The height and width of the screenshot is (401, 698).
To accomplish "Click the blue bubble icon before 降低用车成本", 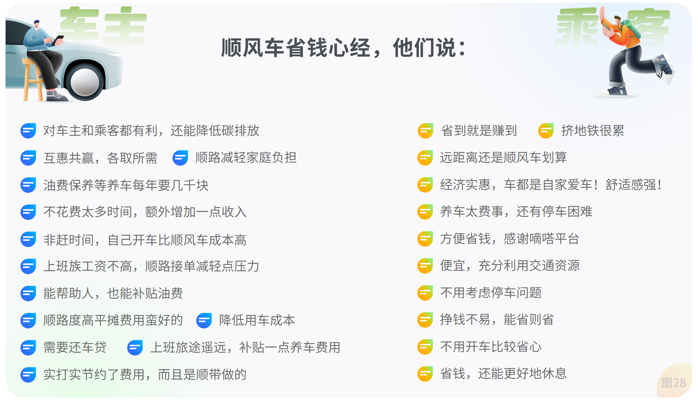I will pos(204,321).
